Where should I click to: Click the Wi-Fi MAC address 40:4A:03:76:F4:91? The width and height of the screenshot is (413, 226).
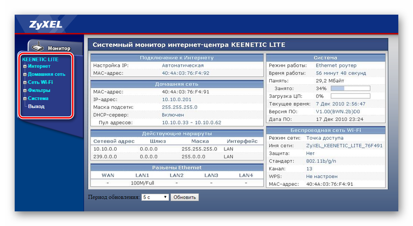[x=329, y=184]
